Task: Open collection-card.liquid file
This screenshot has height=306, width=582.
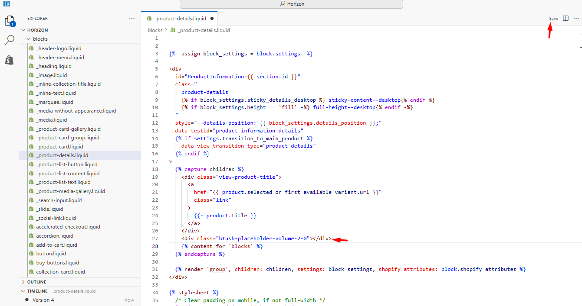Action: [x=60, y=272]
